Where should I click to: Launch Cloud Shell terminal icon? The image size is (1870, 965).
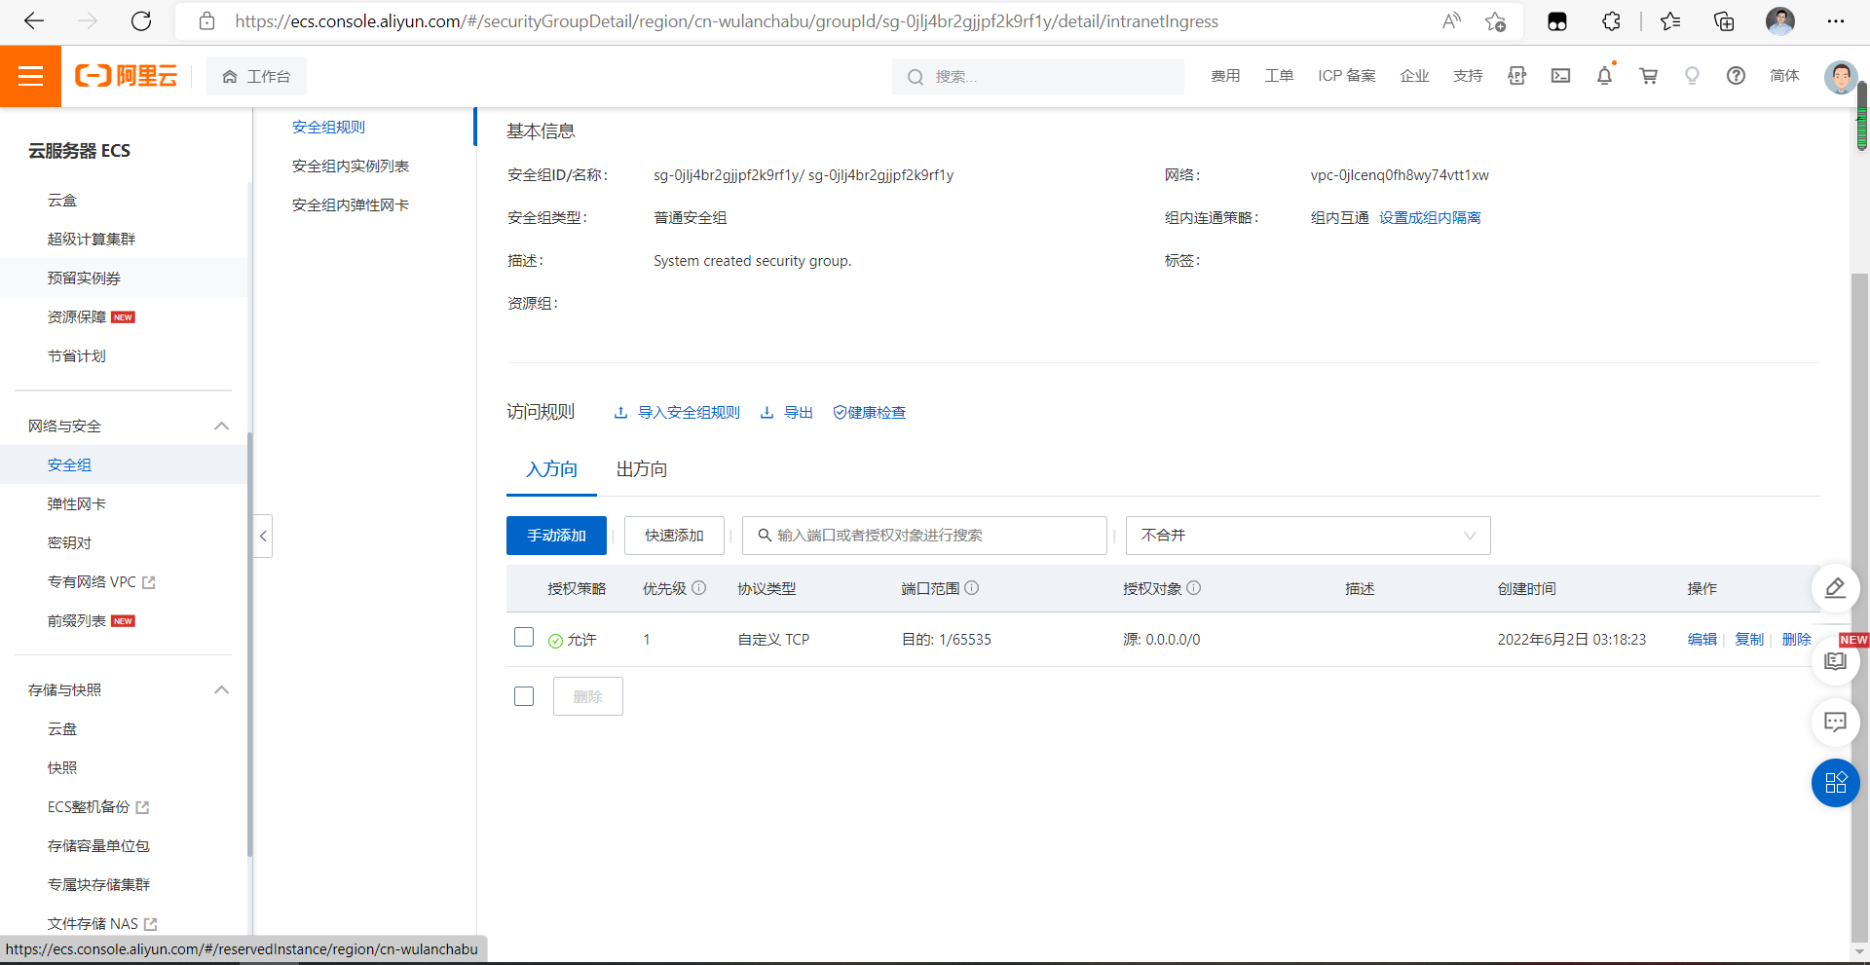click(1561, 76)
